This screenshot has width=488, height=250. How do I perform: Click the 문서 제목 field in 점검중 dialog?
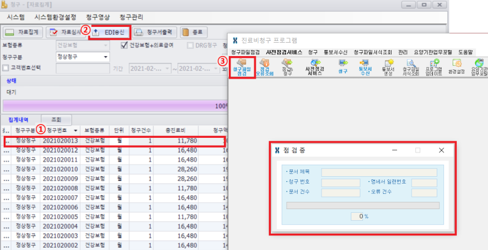379,173
